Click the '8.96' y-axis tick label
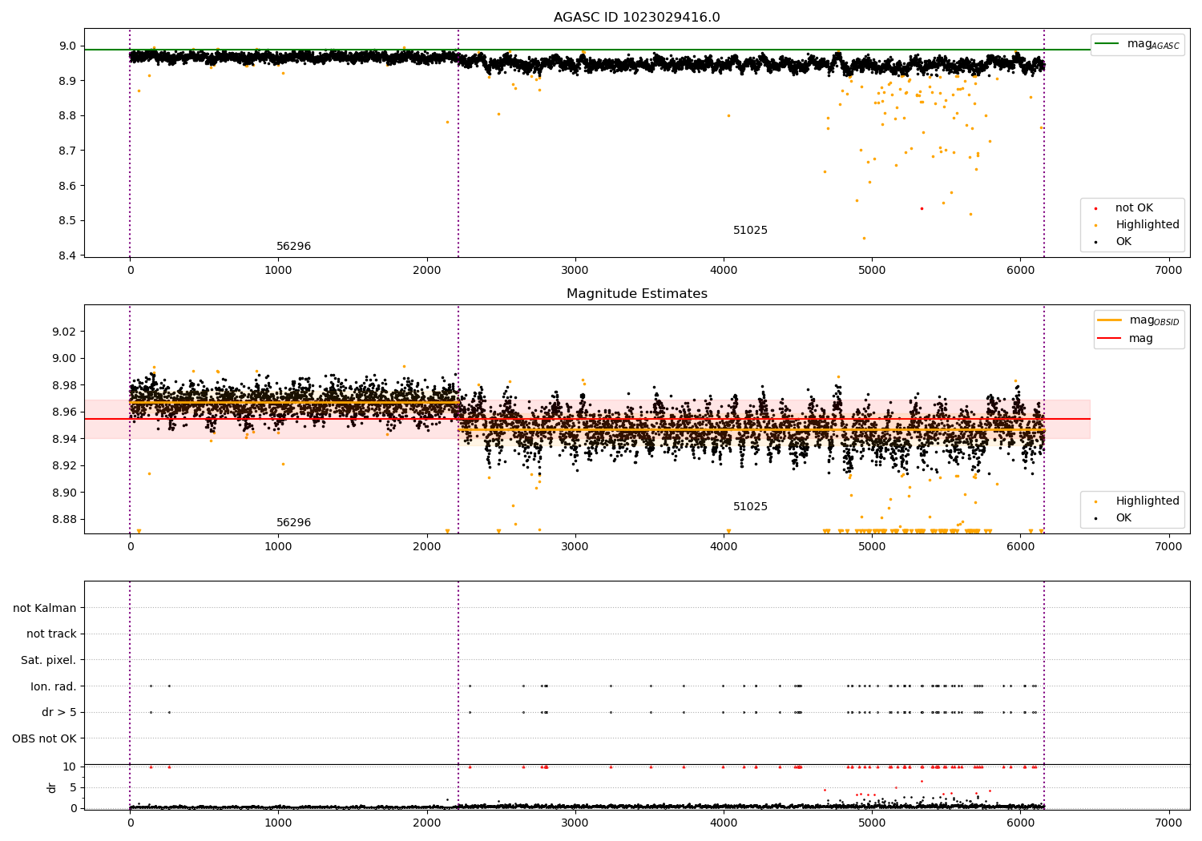The width and height of the screenshot is (1202, 841). point(64,412)
